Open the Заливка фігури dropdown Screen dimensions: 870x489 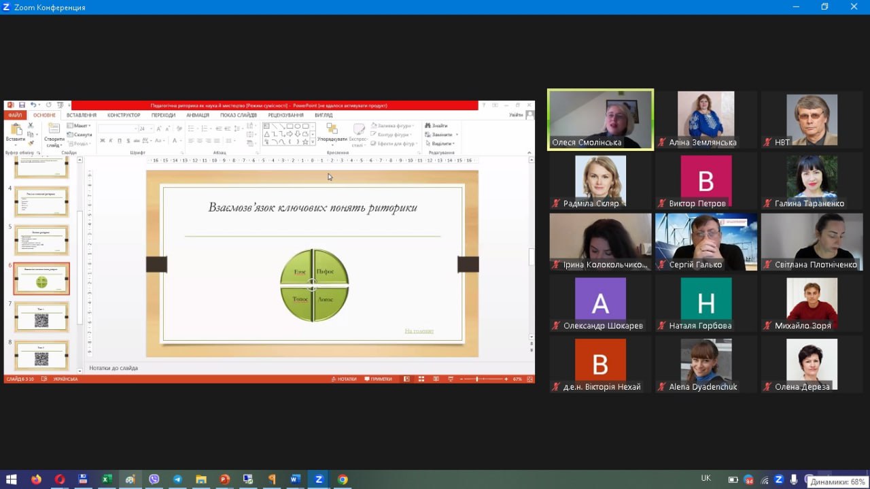tap(393, 126)
